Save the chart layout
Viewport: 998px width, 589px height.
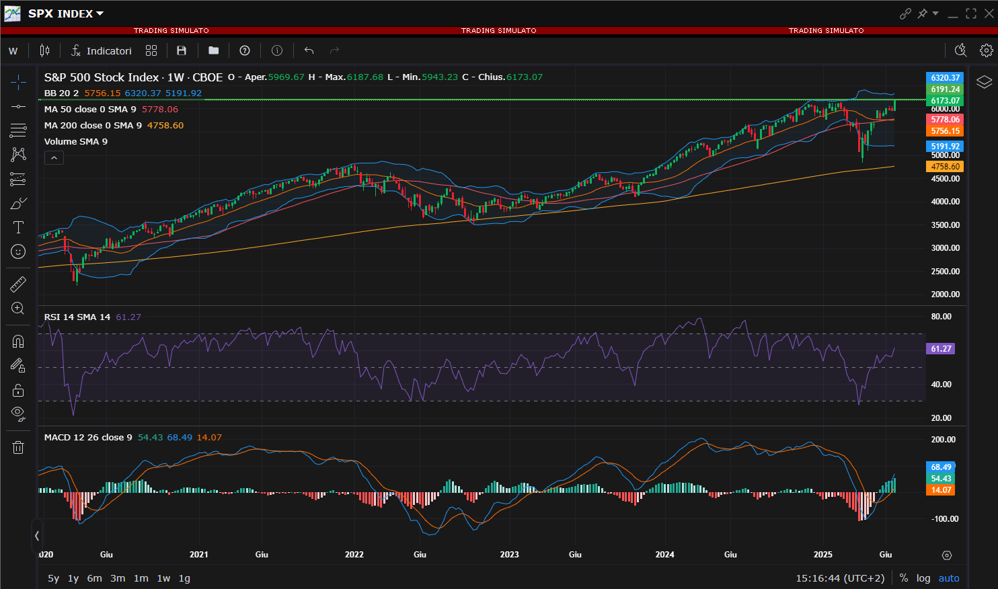click(182, 50)
